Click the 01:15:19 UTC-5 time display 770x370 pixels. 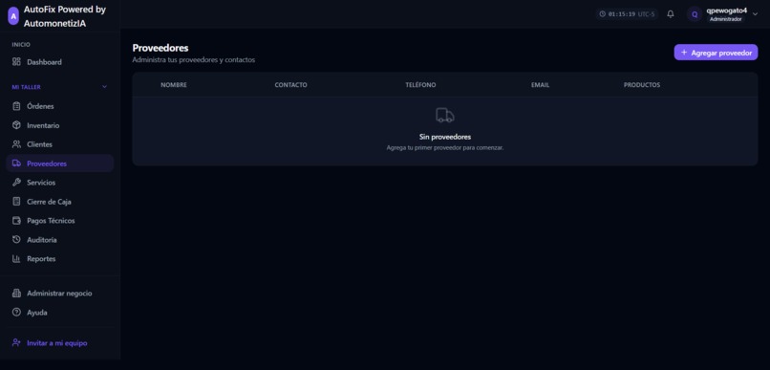[627, 14]
